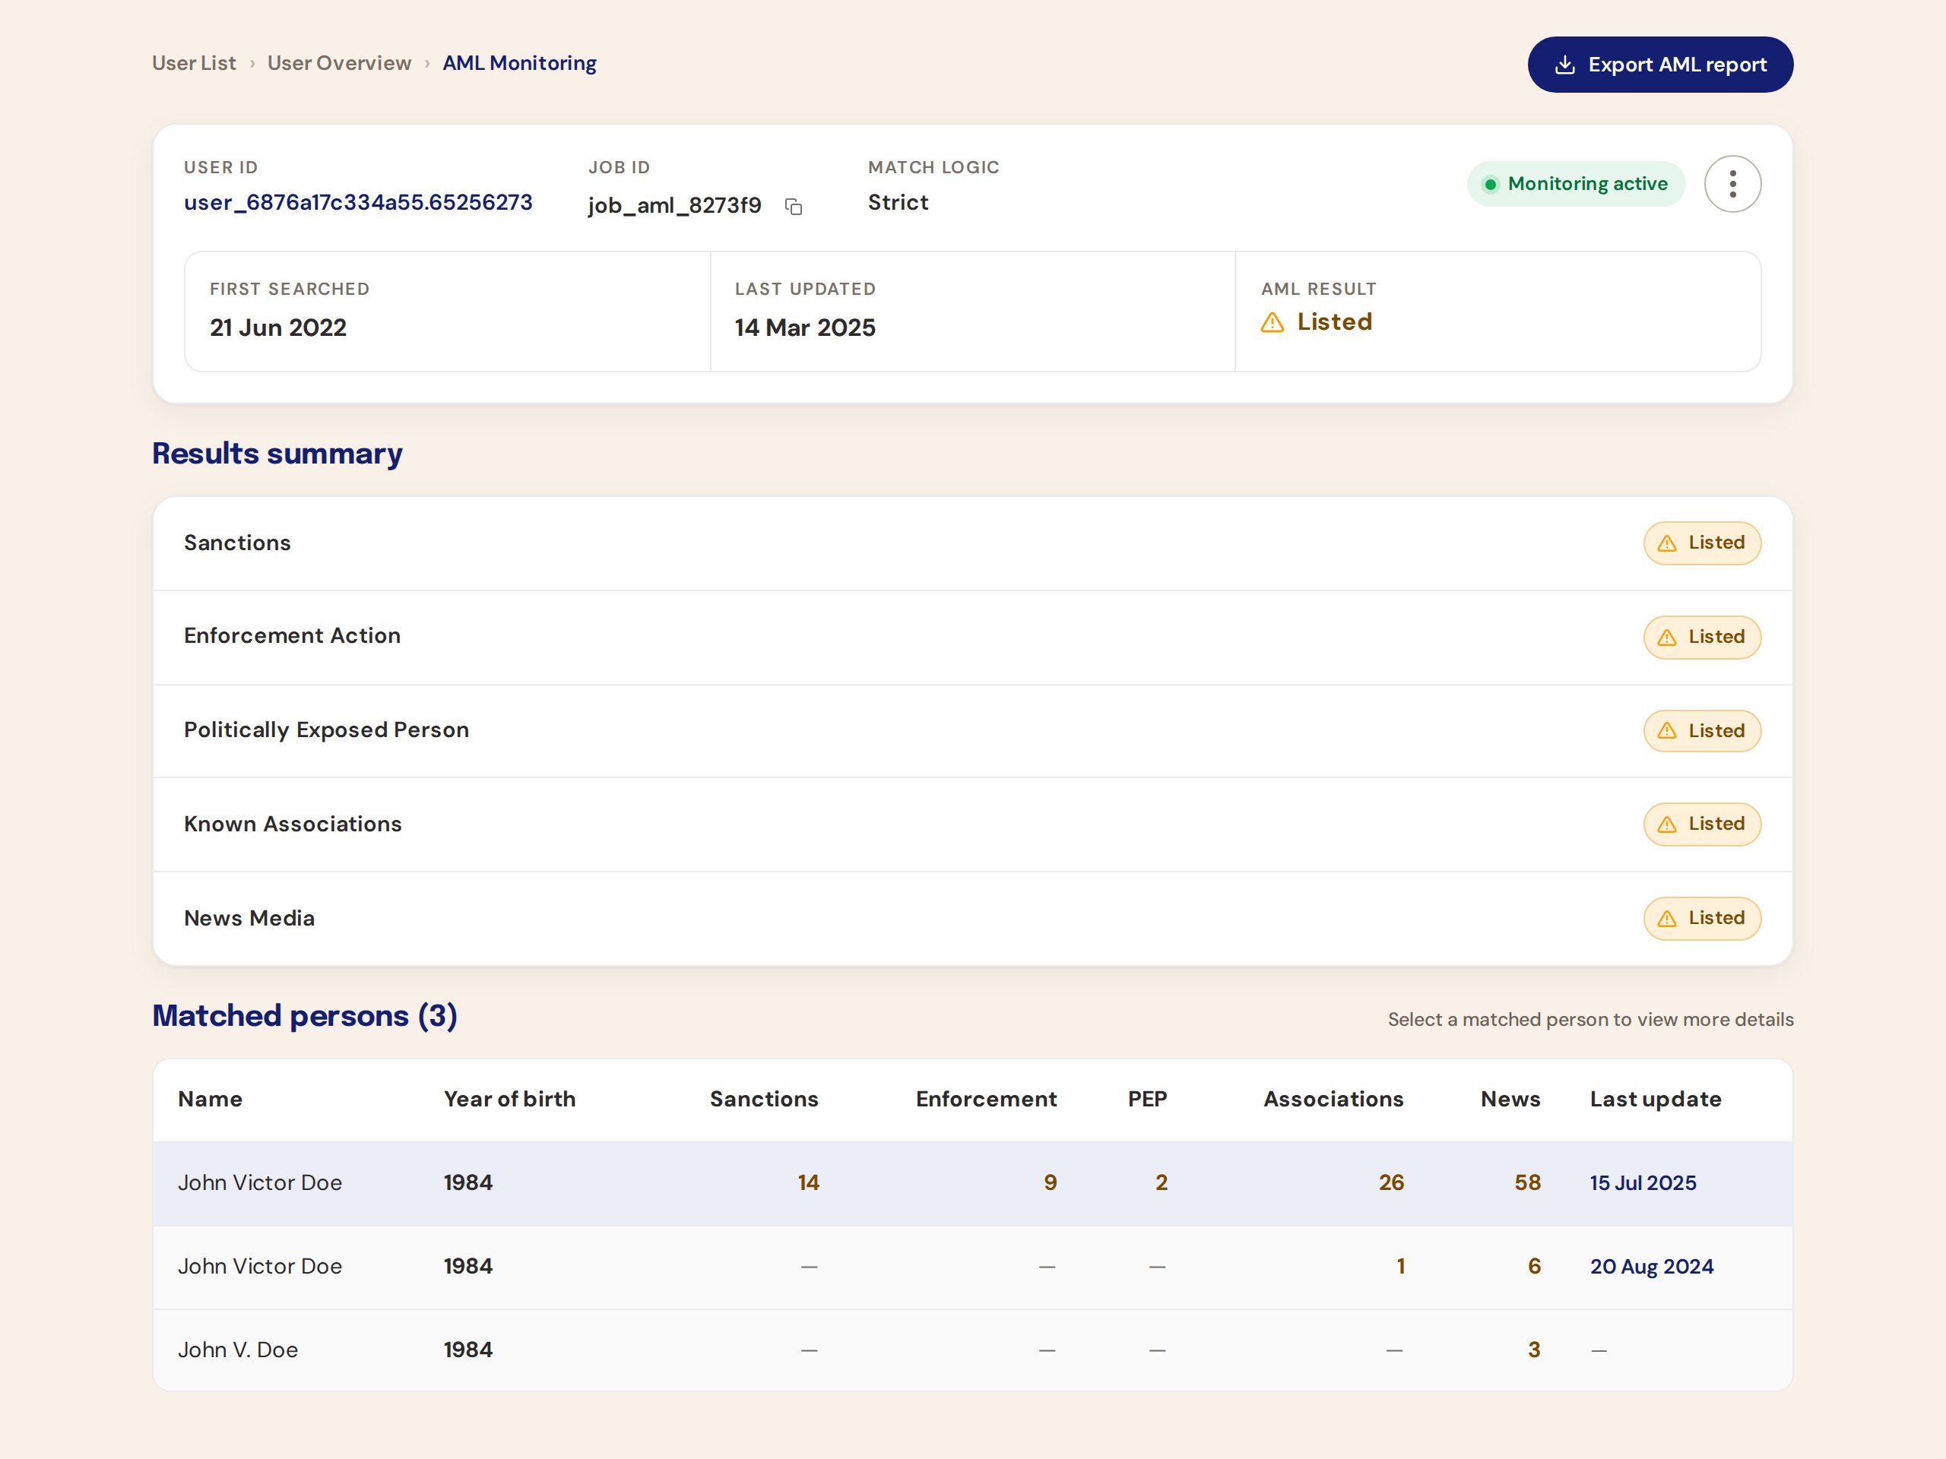Select the John V. Doe matched person
This screenshot has width=1946, height=1459.
tap(973, 1350)
